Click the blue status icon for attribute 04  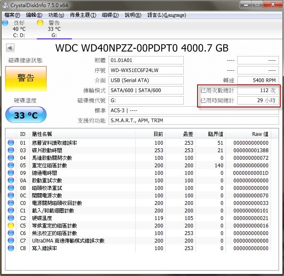(x=11, y=158)
